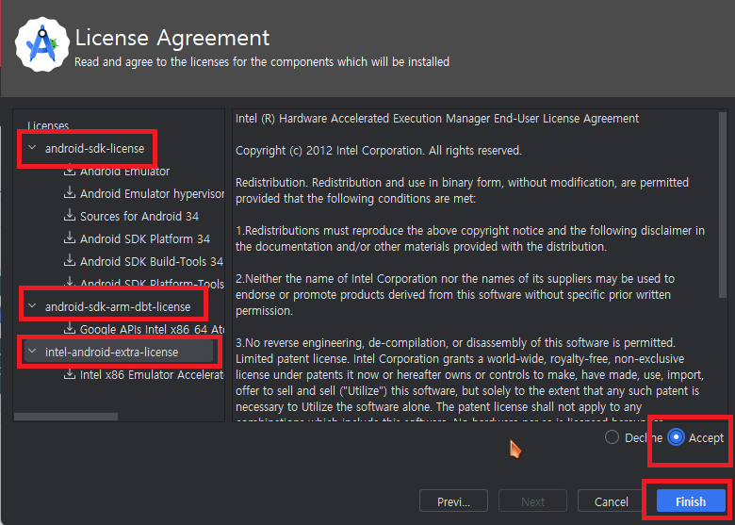Select the Accept radio button
The height and width of the screenshot is (525, 735).
(x=676, y=437)
